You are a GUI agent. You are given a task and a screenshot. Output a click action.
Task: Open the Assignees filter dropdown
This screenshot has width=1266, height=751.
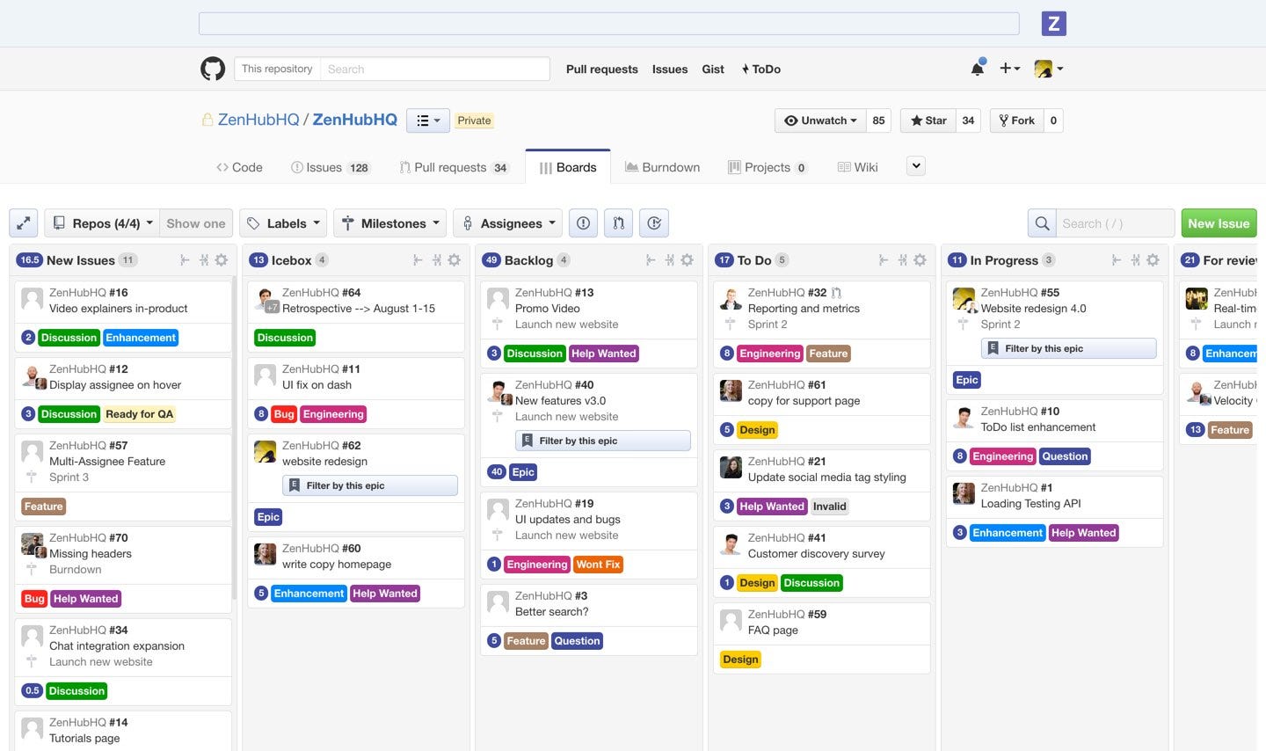(x=509, y=223)
